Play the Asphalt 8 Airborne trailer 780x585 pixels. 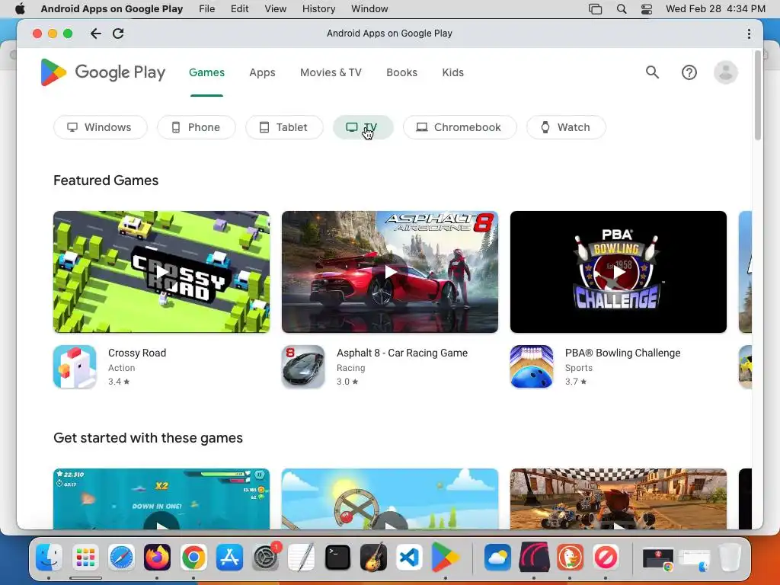(390, 272)
